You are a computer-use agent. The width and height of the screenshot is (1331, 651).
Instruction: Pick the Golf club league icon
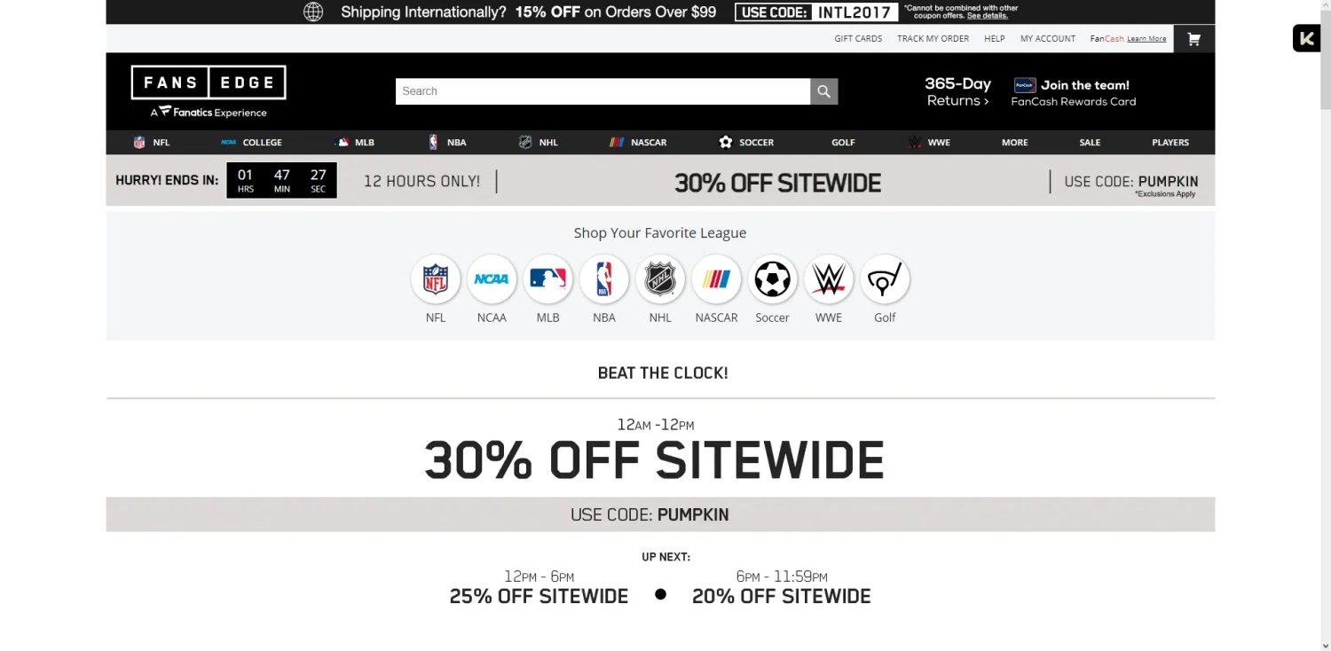tap(885, 279)
